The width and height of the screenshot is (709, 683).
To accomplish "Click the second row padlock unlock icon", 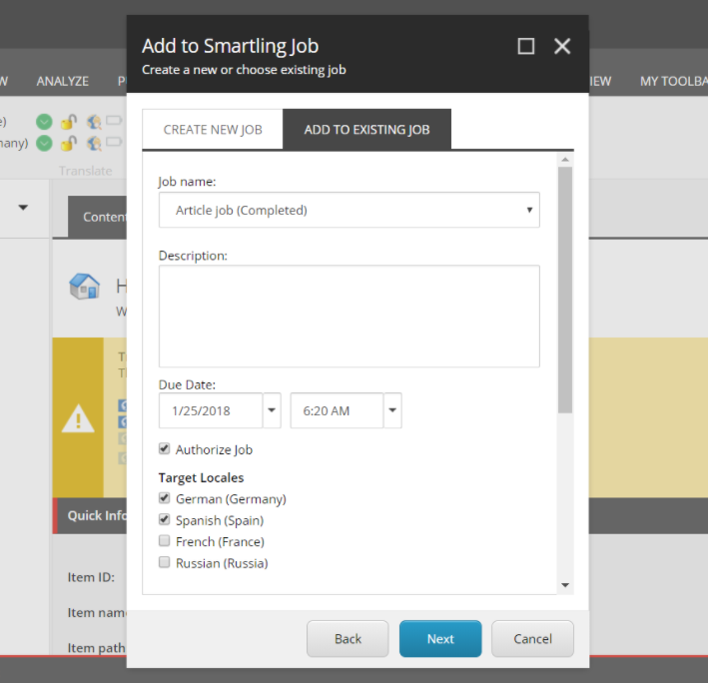I will point(69,143).
